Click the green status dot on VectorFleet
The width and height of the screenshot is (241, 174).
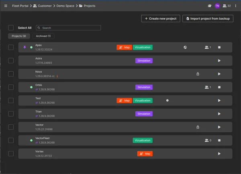(31, 140)
